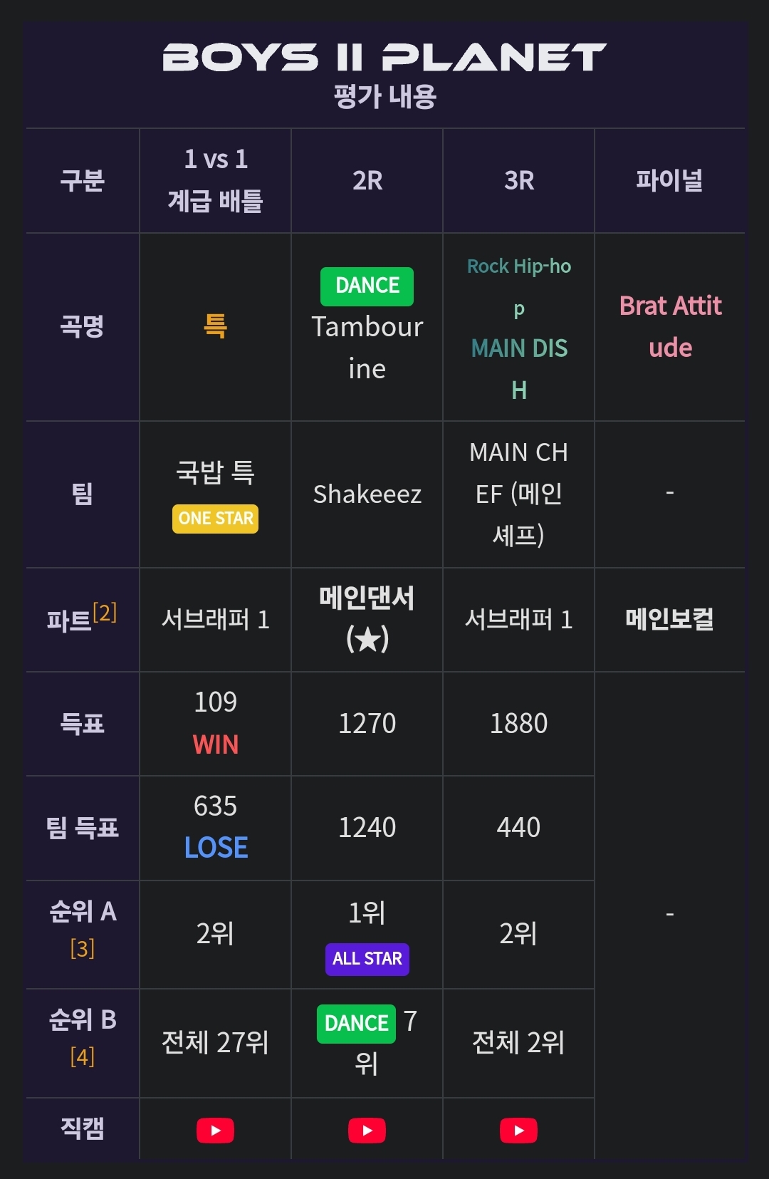Open footnote [2] next to 파트
769x1179 pixels.
pyautogui.click(x=105, y=613)
